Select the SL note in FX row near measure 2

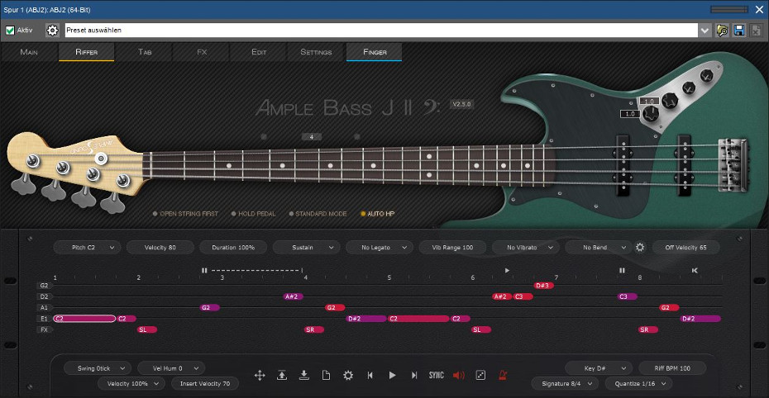click(x=147, y=330)
